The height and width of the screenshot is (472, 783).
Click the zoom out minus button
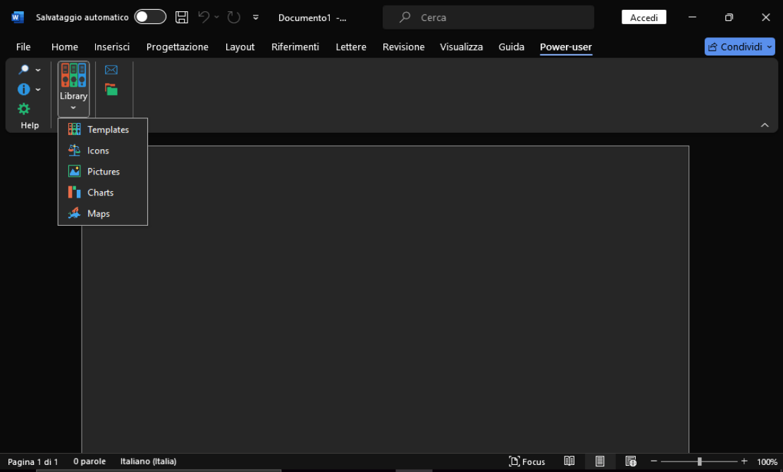point(653,461)
